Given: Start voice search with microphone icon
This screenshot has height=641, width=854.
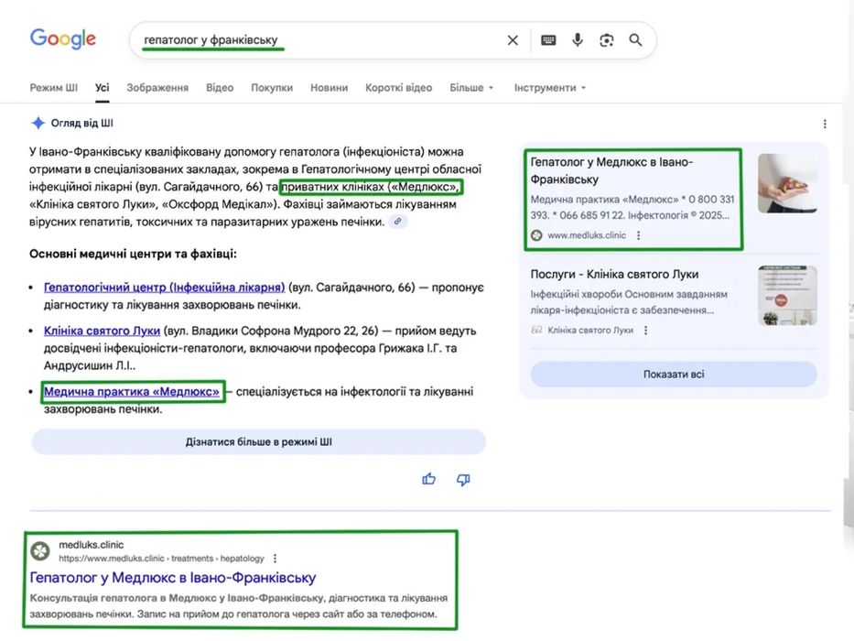Looking at the screenshot, I should point(578,39).
